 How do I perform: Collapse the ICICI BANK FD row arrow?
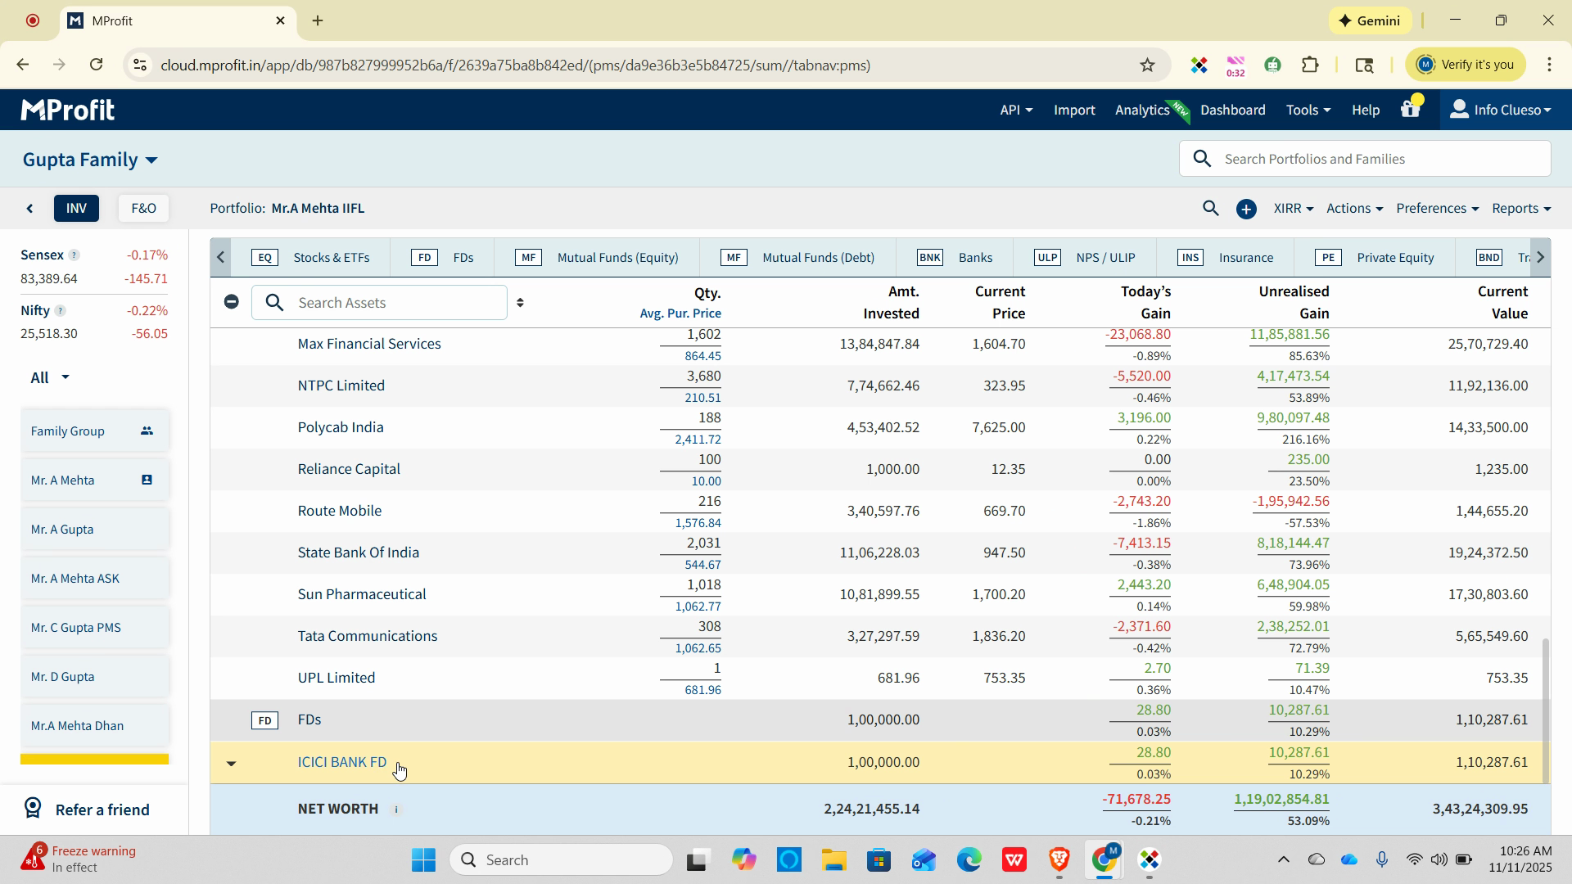[231, 763]
